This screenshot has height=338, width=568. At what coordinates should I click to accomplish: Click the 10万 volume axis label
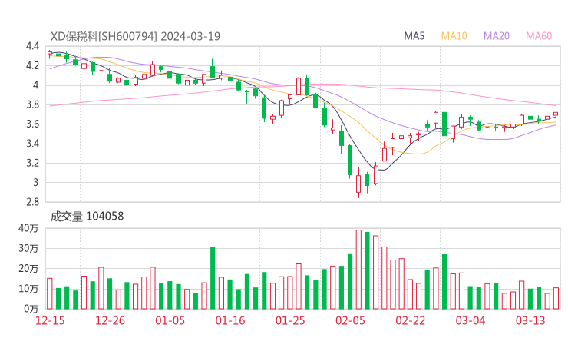(x=28, y=289)
